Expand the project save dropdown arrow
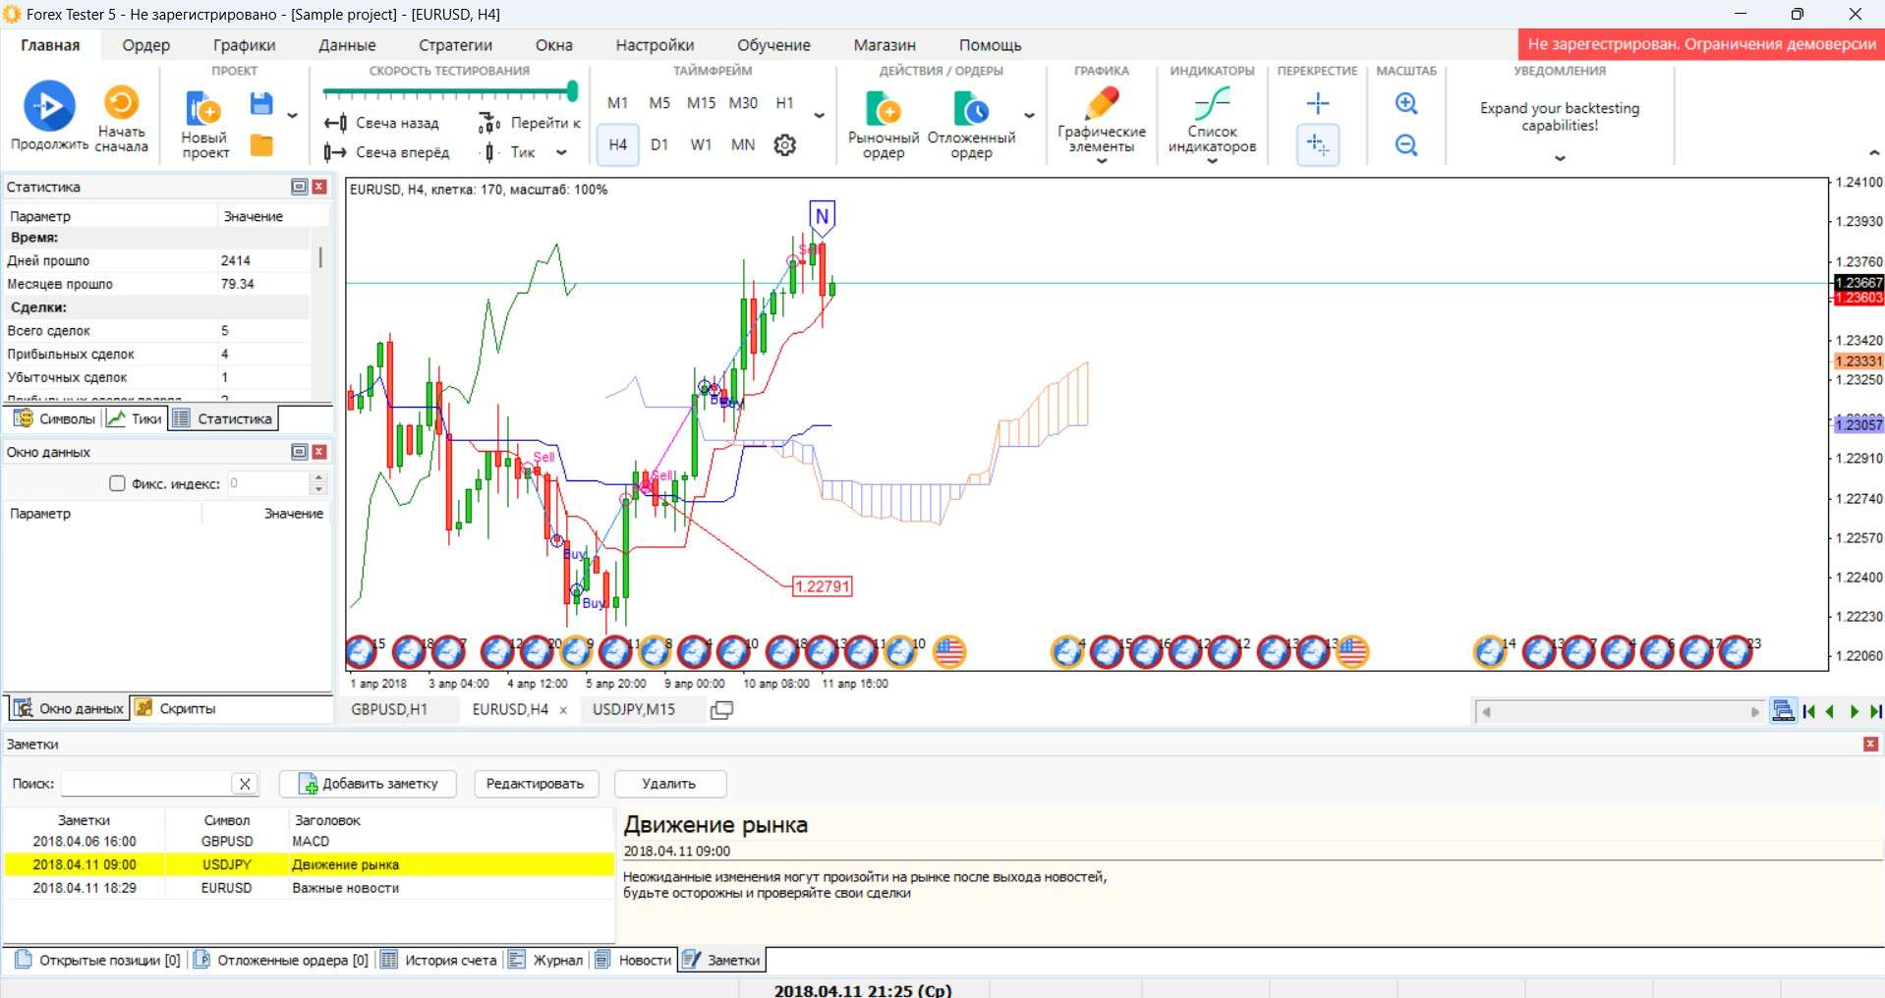This screenshot has width=1885, height=998. pos(292,116)
